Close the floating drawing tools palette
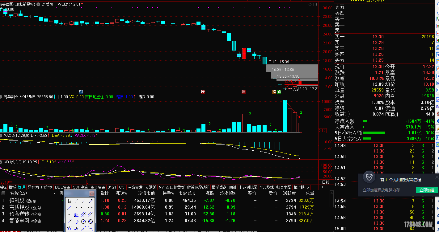 [92, 193]
